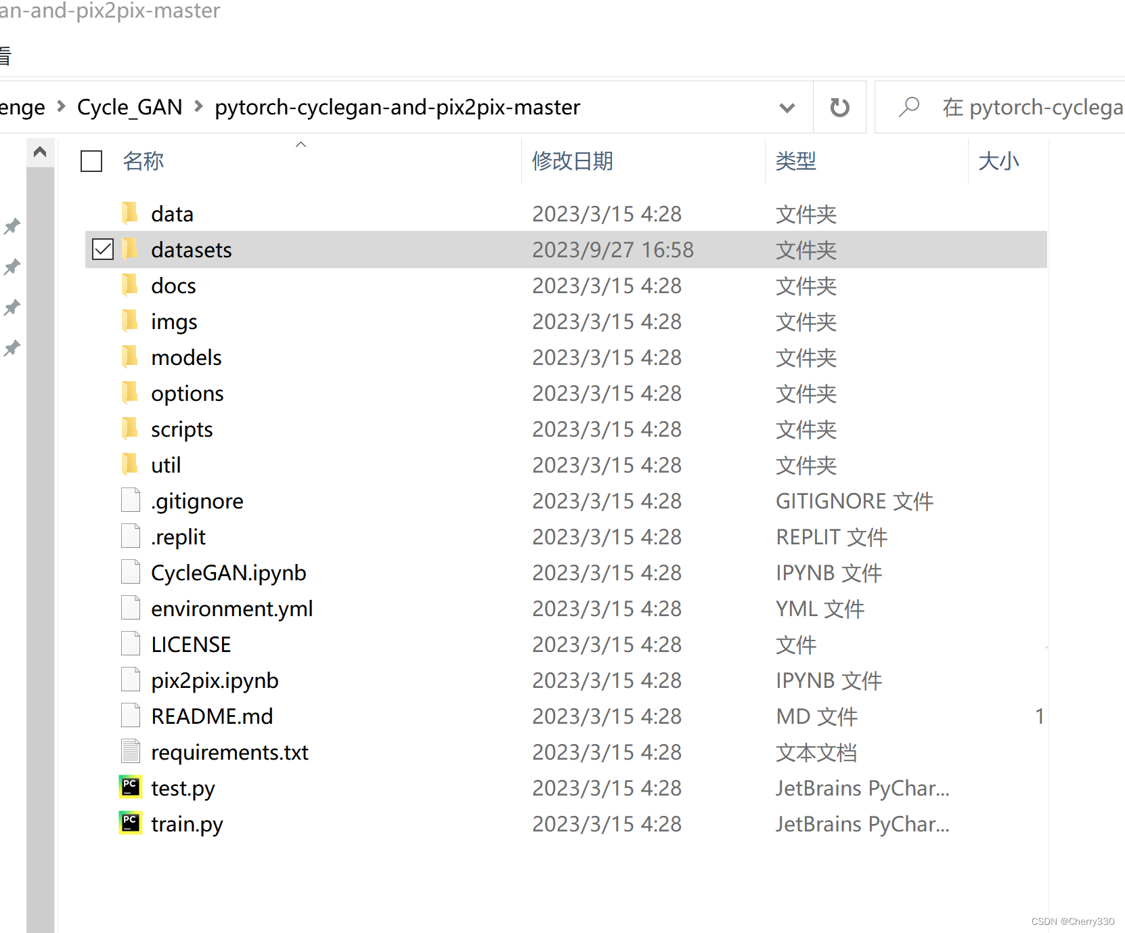Sort by the 修改日期 column header
This screenshot has width=1125, height=933.
pyautogui.click(x=573, y=161)
